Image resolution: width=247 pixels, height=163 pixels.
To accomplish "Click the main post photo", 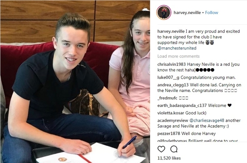I will point(75,82).
